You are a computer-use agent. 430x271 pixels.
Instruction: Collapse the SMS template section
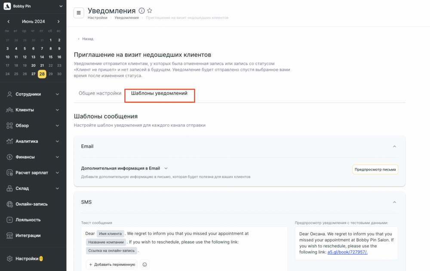394,202
